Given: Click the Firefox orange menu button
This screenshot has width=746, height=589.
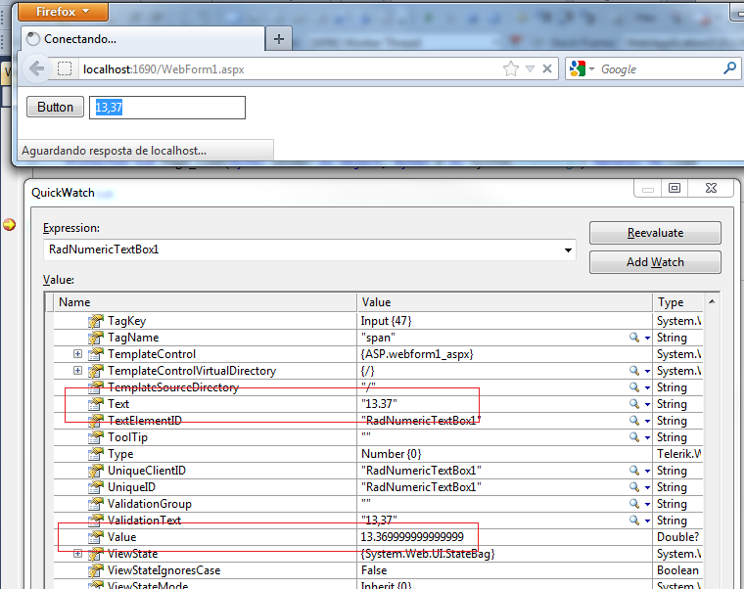Looking at the screenshot, I should [x=64, y=12].
